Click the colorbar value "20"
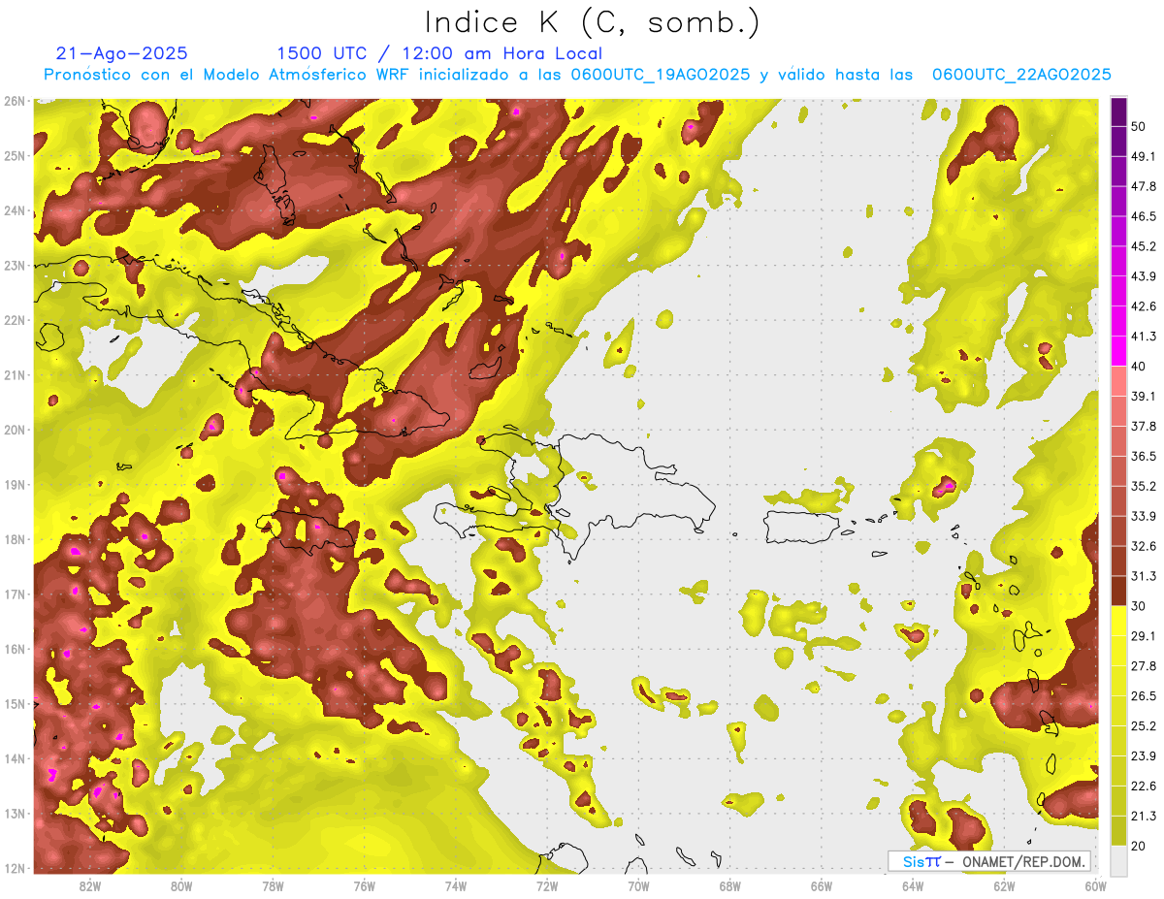The height and width of the screenshot is (899, 1164). [1139, 846]
